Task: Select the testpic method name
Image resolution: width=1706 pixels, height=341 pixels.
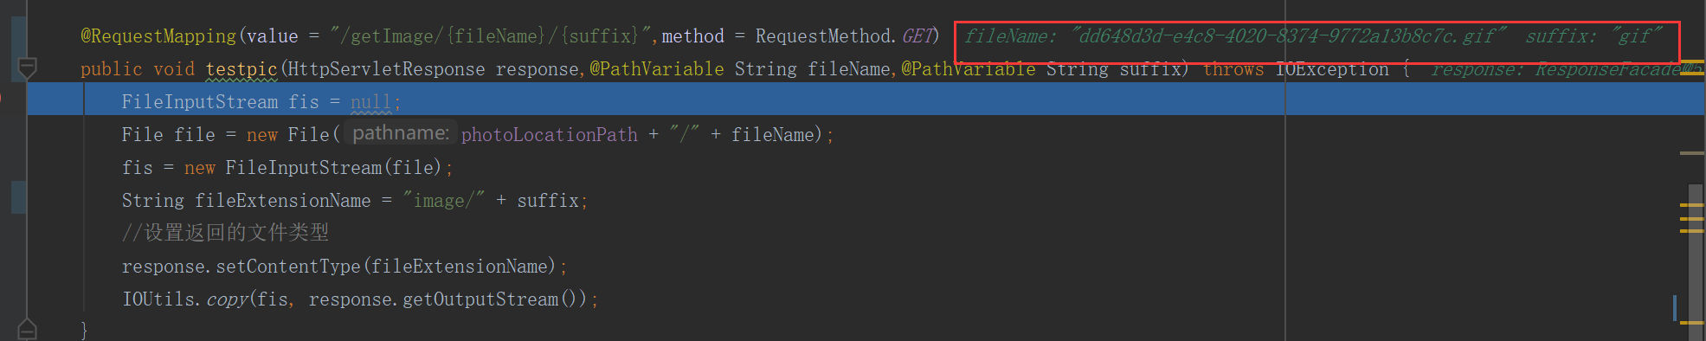Action: (x=241, y=68)
